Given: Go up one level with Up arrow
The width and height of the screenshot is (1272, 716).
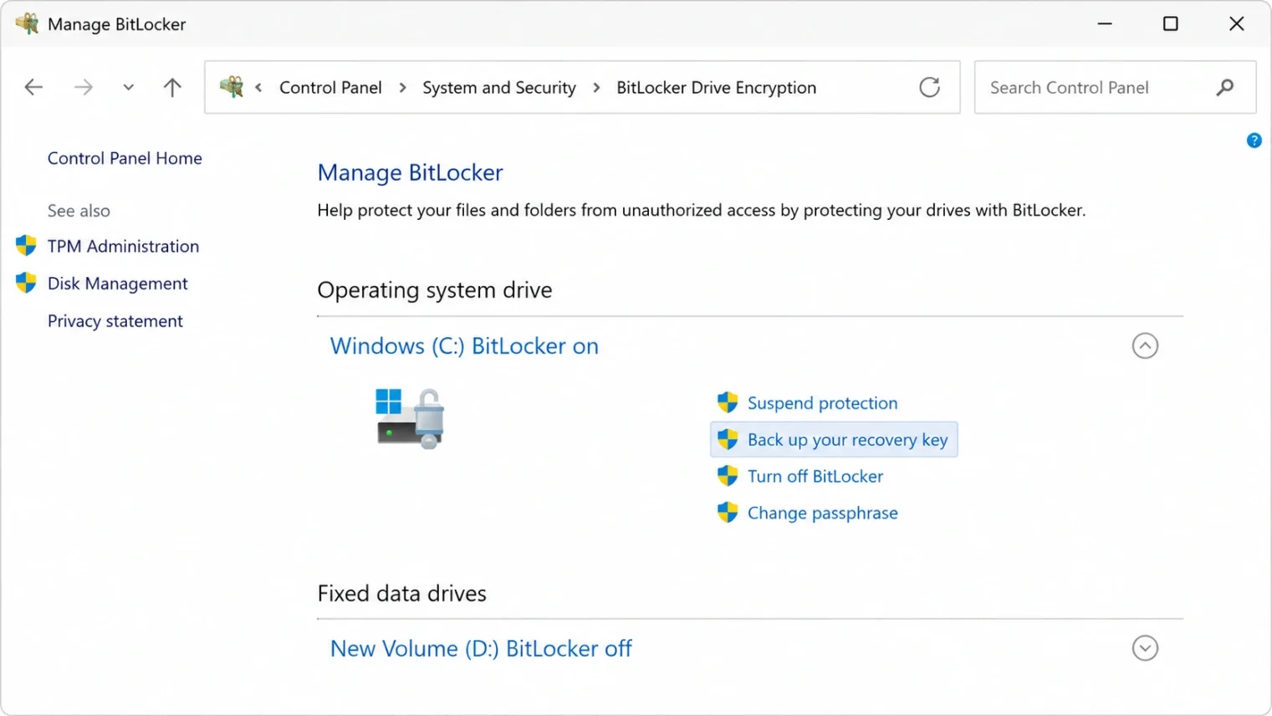Looking at the screenshot, I should coord(172,87).
